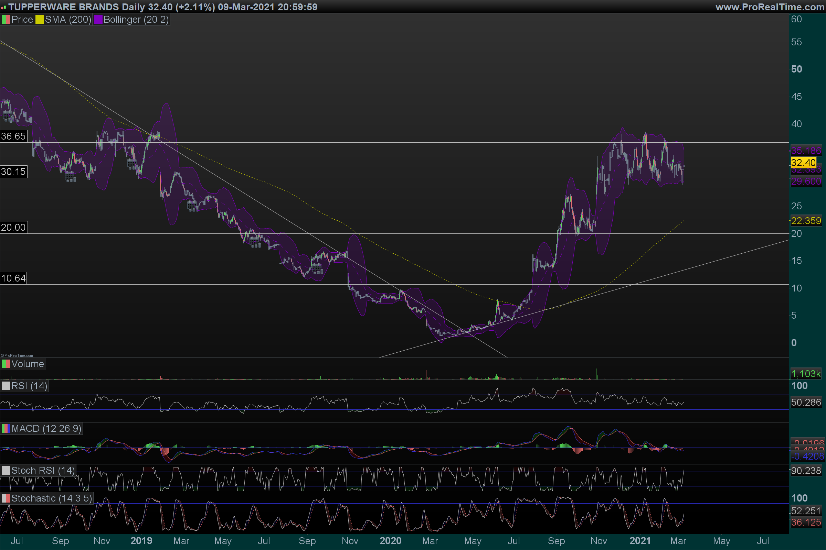Select the SMA (200) legend label
826x550 pixels.
pos(68,20)
